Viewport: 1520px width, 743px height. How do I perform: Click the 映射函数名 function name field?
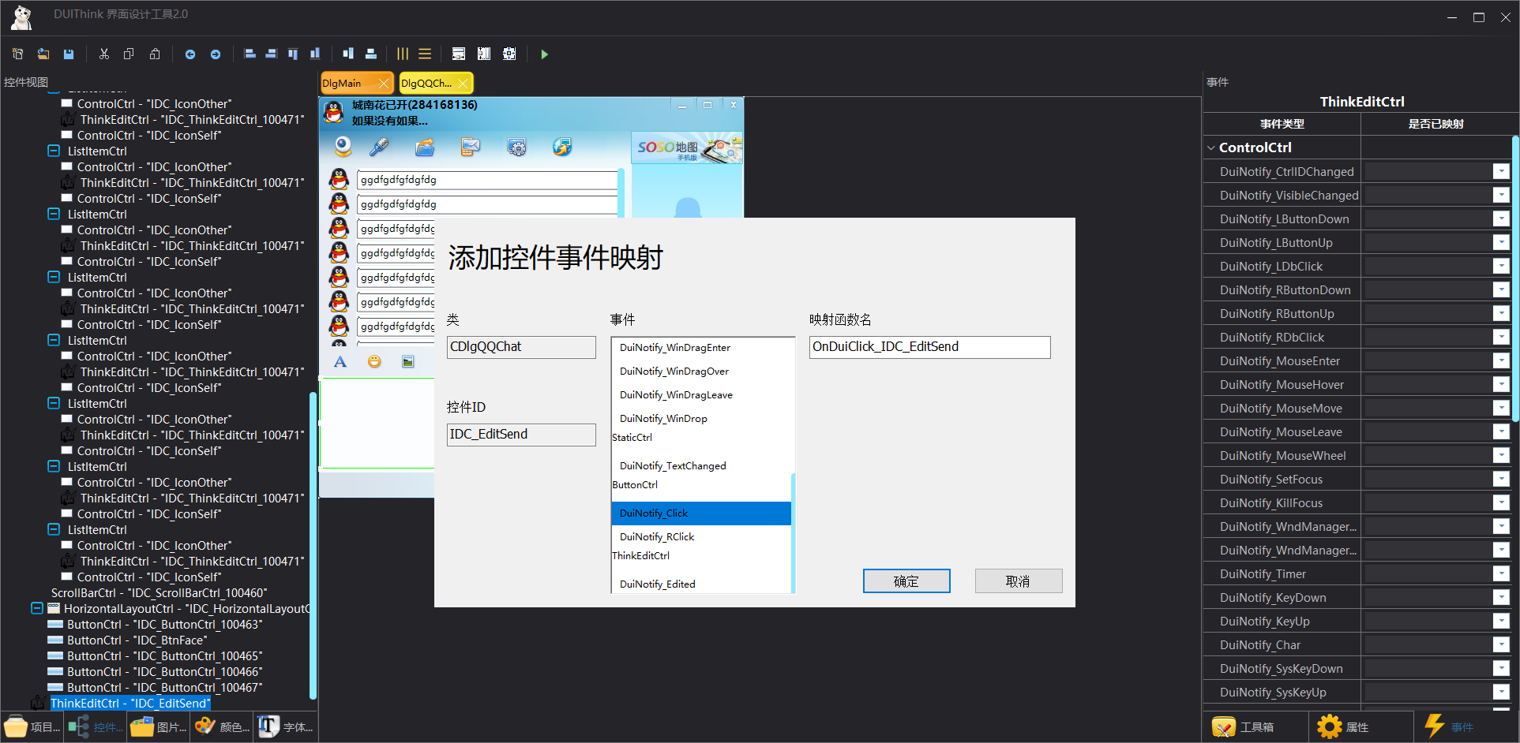tap(929, 347)
